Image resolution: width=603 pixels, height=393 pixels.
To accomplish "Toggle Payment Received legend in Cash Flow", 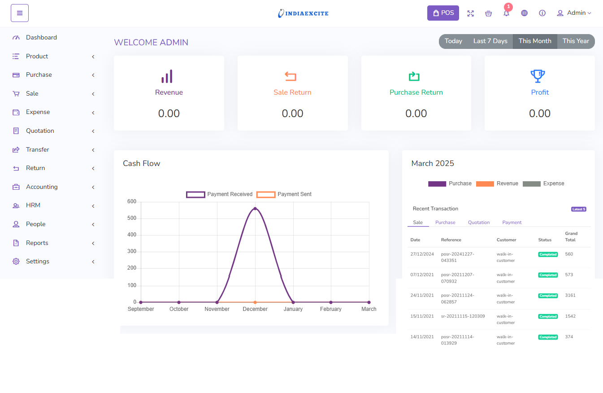I will [219, 194].
